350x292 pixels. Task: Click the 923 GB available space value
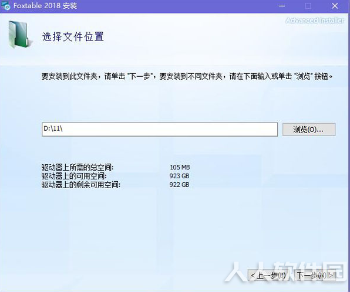point(179,176)
